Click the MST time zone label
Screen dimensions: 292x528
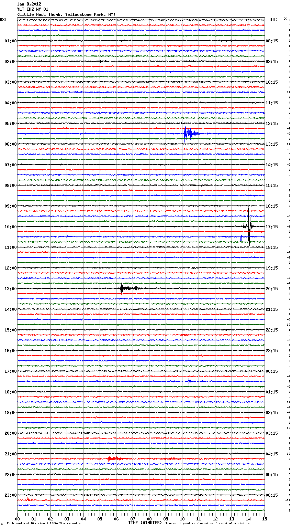coord(3,20)
